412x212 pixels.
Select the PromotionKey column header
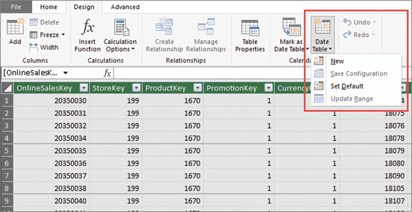238,89
